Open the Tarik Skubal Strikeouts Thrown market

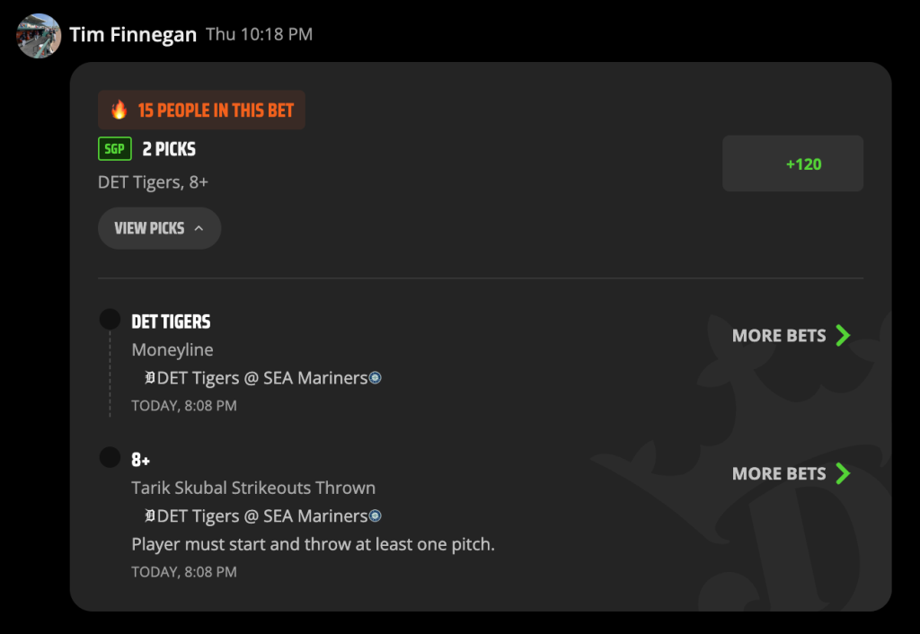click(252, 488)
